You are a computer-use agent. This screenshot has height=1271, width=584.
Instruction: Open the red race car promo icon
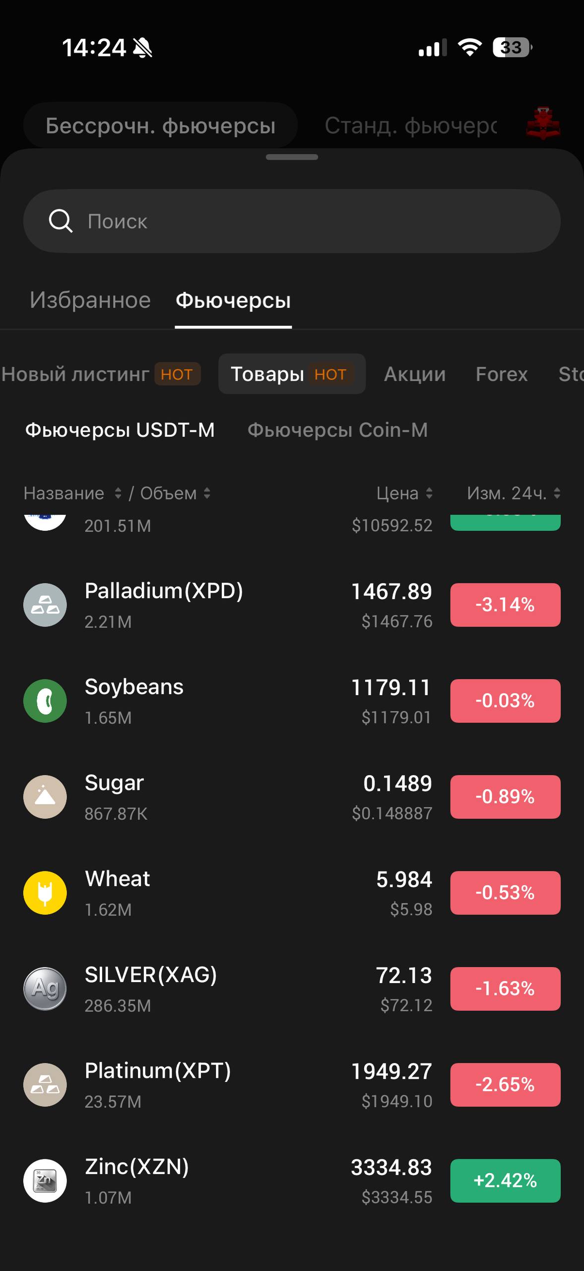click(543, 124)
